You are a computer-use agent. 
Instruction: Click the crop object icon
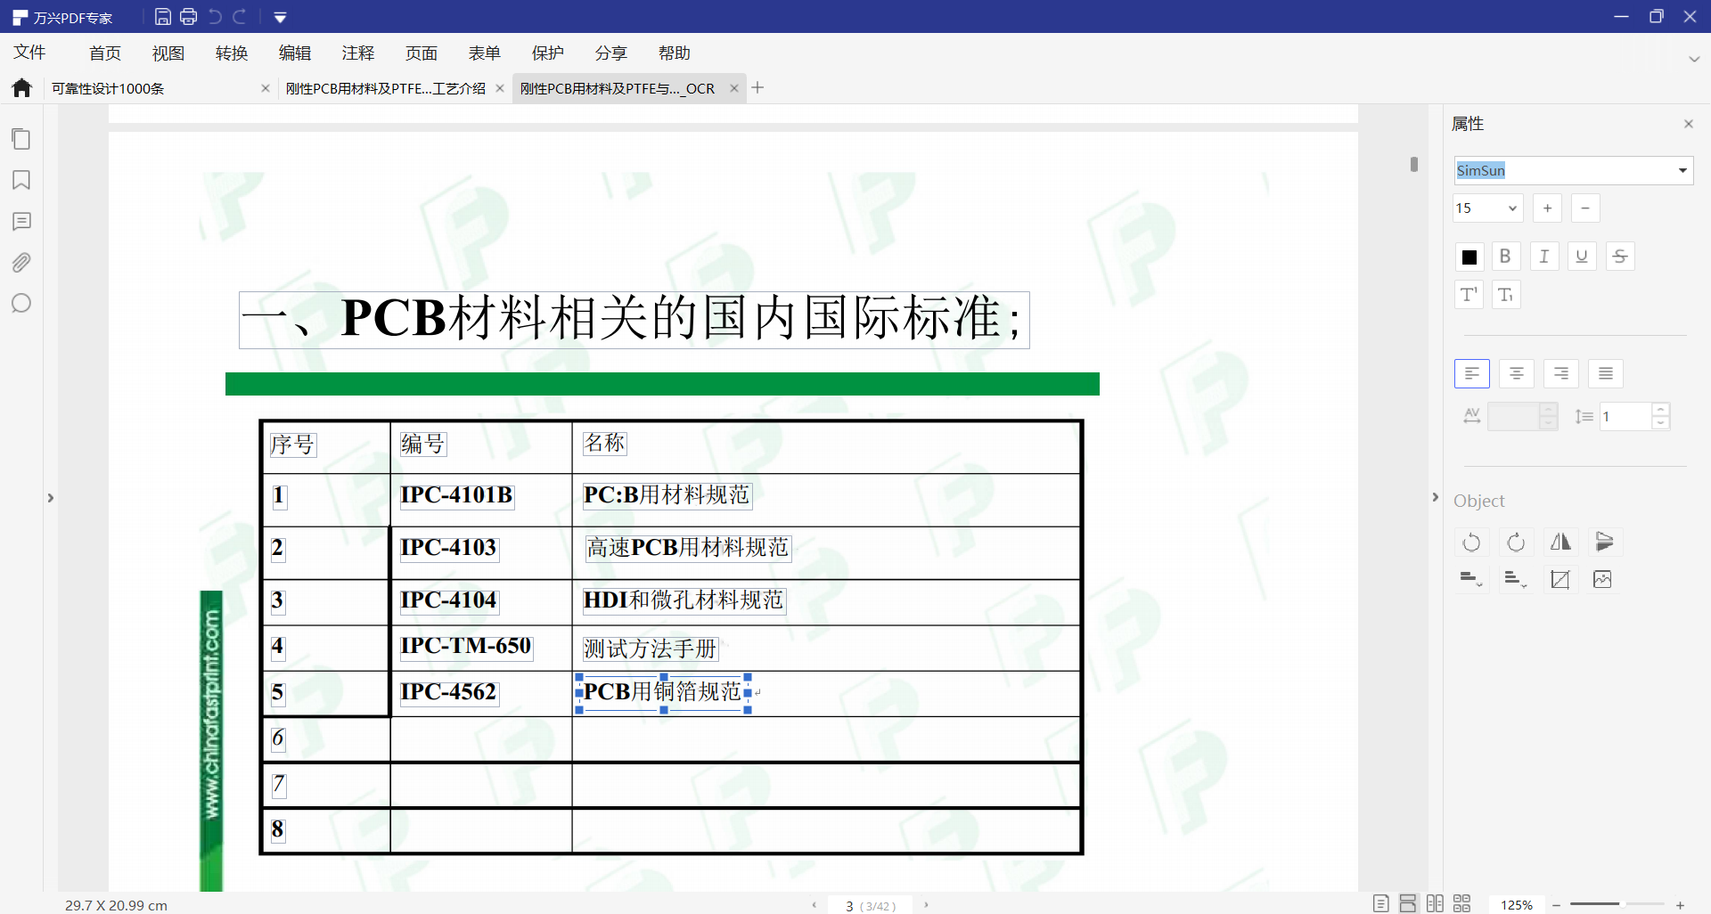coord(1560,579)
